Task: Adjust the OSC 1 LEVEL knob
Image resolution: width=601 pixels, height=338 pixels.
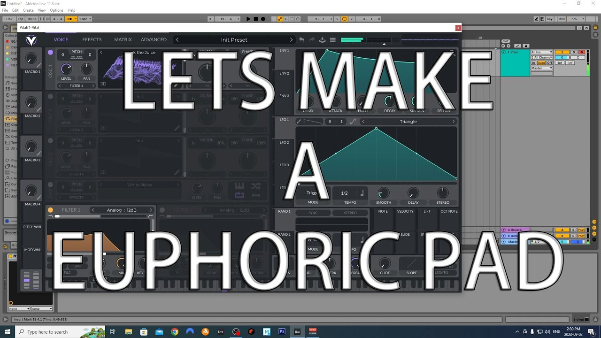Action: point(66,69)
